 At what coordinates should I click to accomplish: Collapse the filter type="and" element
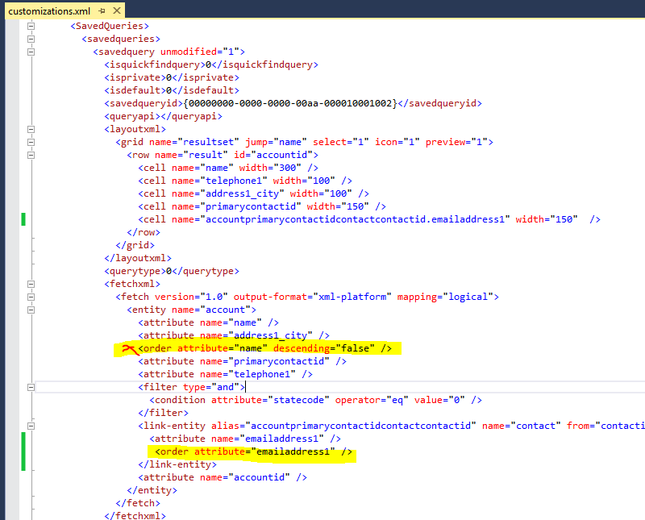[31, 387]
